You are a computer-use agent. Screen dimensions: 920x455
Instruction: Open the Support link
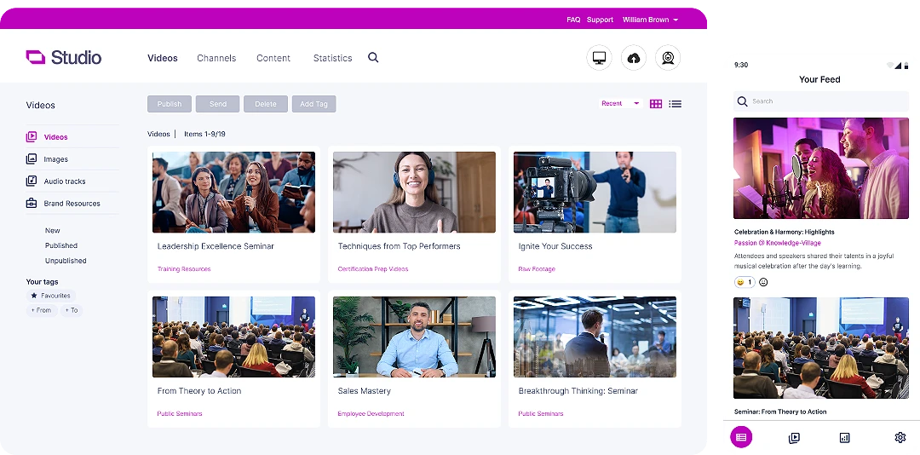(600, 20)
